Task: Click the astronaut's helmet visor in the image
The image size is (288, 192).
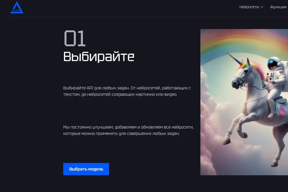Action: click(x=272, y=64)
